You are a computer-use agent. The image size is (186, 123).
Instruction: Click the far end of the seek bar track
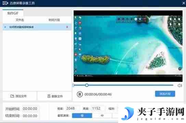[x=173, y=85]
